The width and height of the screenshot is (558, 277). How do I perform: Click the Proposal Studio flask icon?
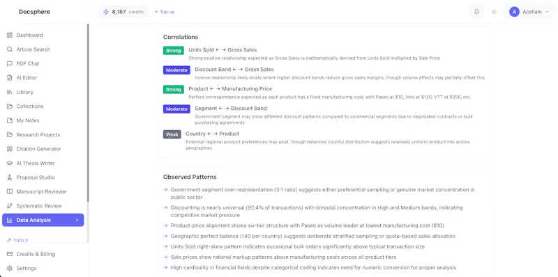pyautogui.click(x=10, y=177)
